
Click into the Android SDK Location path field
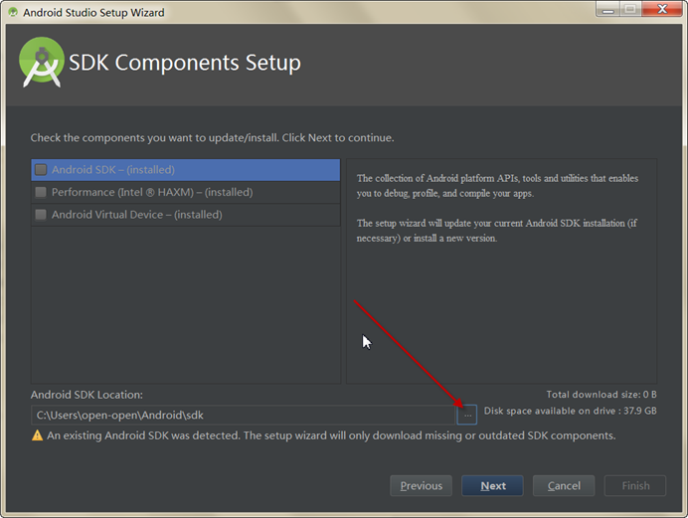(243, 415)
